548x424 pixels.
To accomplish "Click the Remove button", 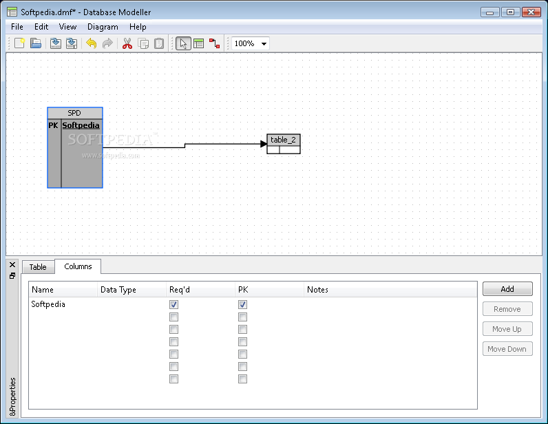I will tap(507, 309).
